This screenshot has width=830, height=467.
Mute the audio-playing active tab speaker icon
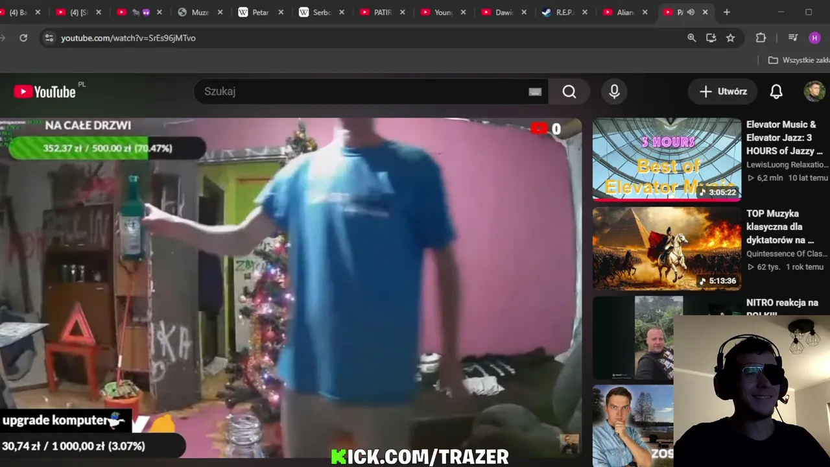coord(691,12)
